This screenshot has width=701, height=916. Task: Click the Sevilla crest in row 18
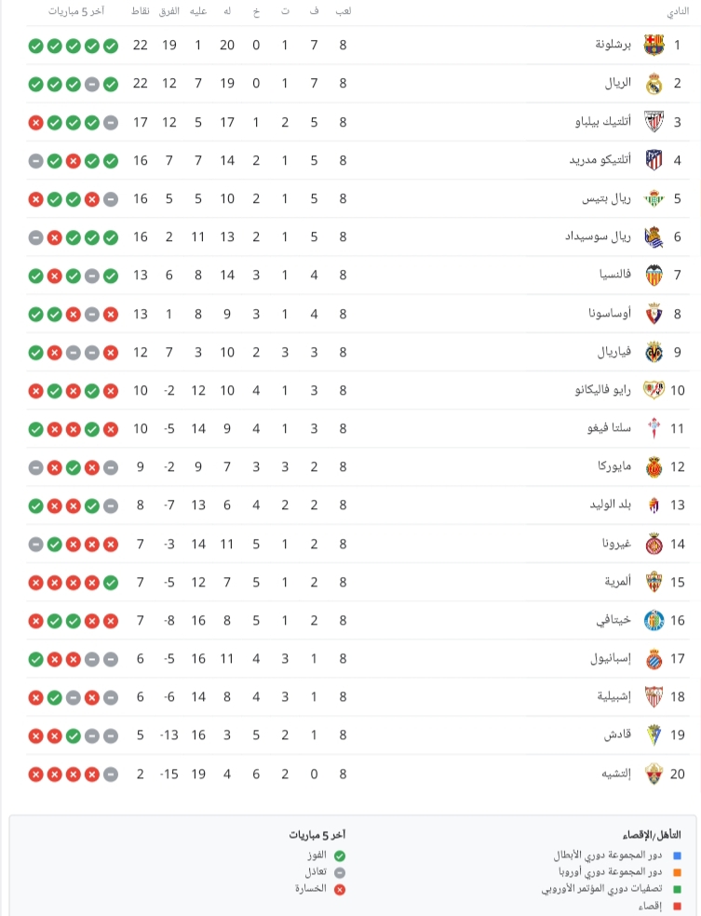coord(654,697)
